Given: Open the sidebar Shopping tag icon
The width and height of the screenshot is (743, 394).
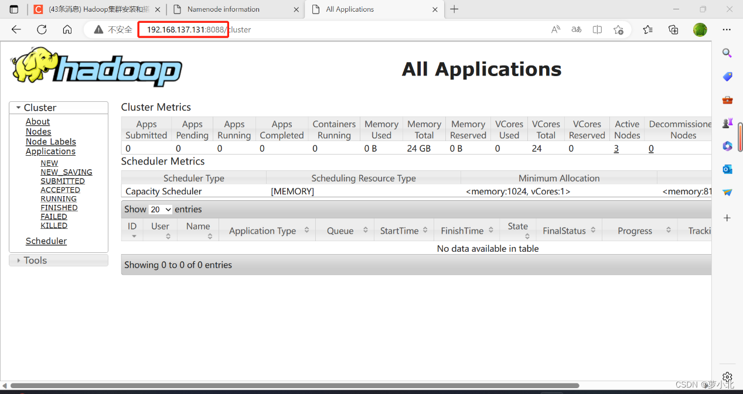Looking at the screenshot, I should coord(727,77).
